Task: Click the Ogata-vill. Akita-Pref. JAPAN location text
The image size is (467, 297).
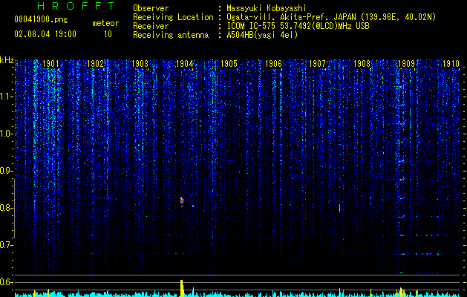Action: (x=331, y=17)
